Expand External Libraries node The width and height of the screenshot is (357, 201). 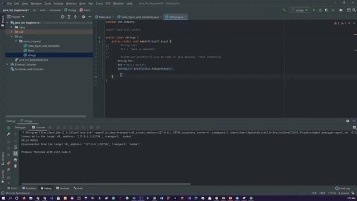pyautogui.click(x=7, y=65)
